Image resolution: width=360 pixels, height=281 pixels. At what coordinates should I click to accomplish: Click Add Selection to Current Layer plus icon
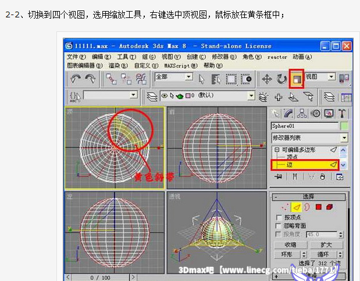pyautogui.click(x=279, y=97)
